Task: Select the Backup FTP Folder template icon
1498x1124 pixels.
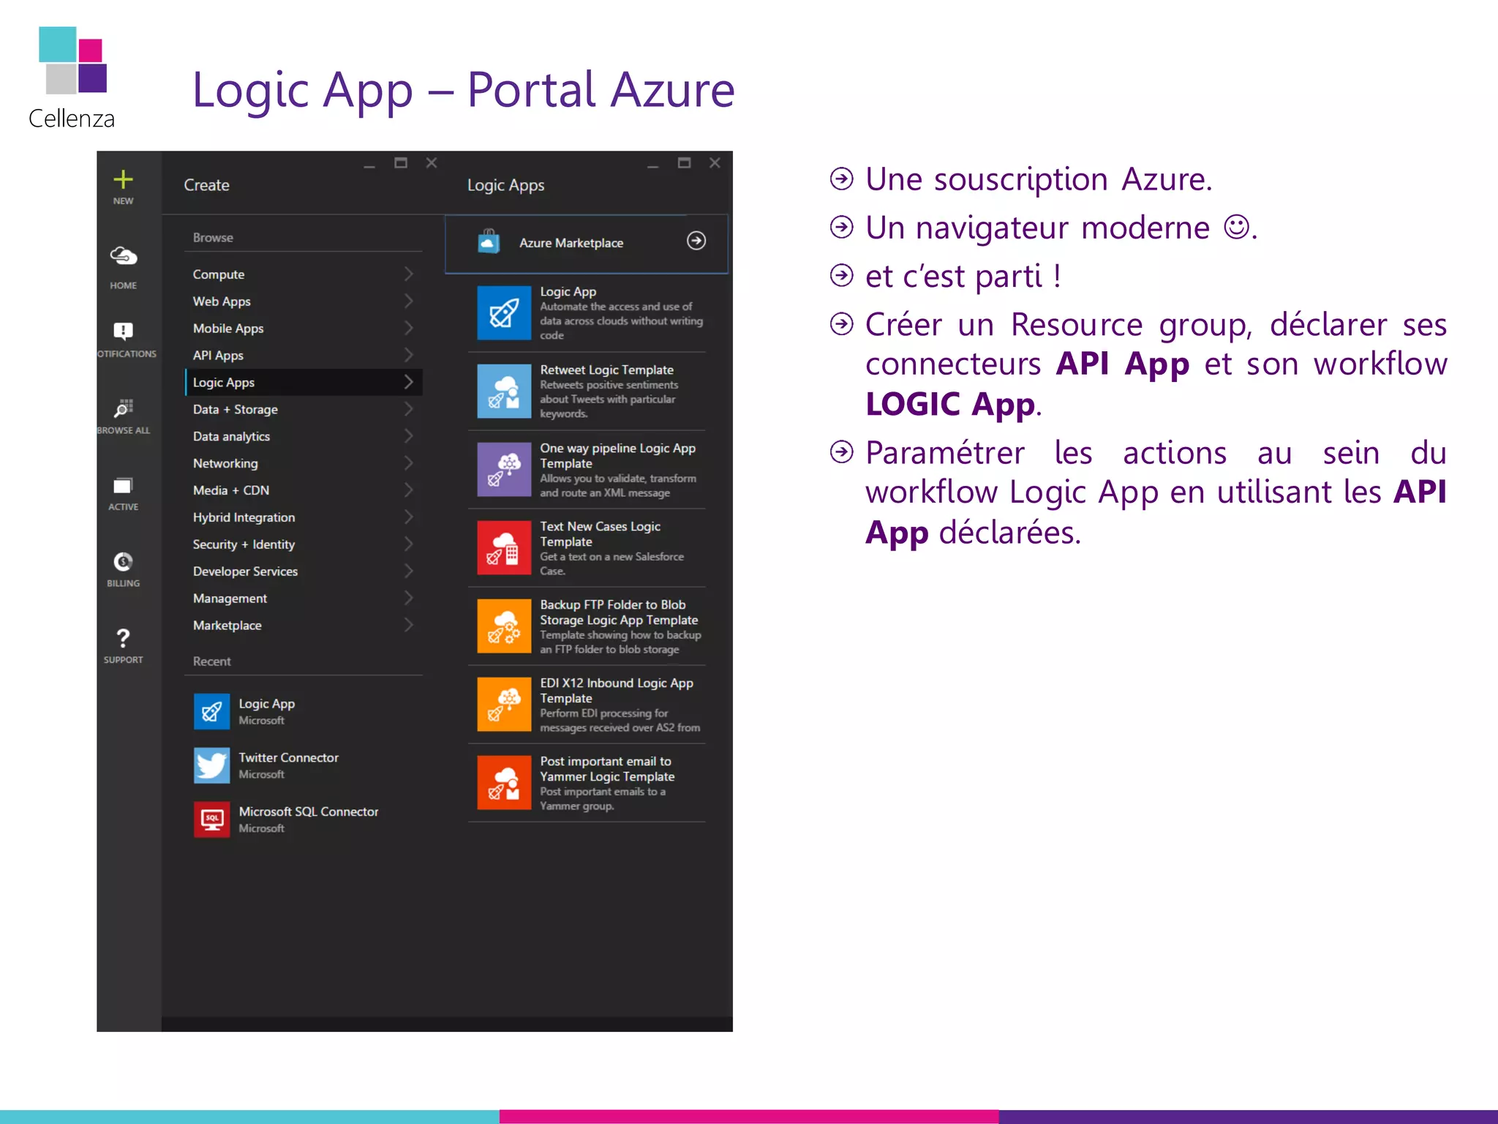Action: 504,626
